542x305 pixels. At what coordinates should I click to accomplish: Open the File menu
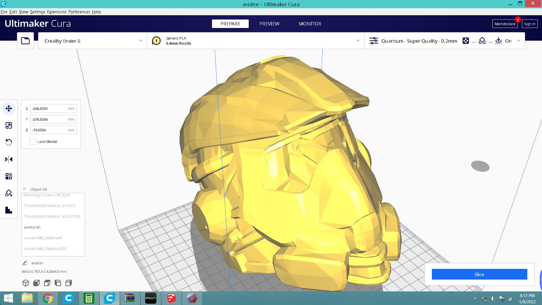pos(4,12)
